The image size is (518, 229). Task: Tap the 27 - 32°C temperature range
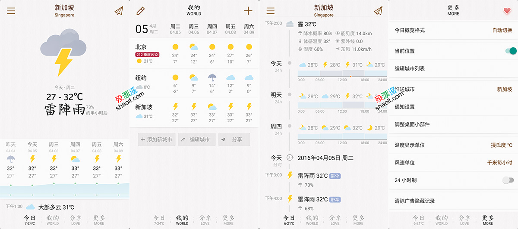64,96
